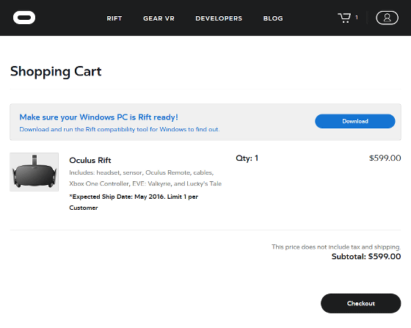
Task: Open the Oculus Rift product title
Action: click(90, 160)
